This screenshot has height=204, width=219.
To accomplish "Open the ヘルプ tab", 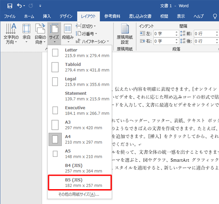I will pos(198,16).
